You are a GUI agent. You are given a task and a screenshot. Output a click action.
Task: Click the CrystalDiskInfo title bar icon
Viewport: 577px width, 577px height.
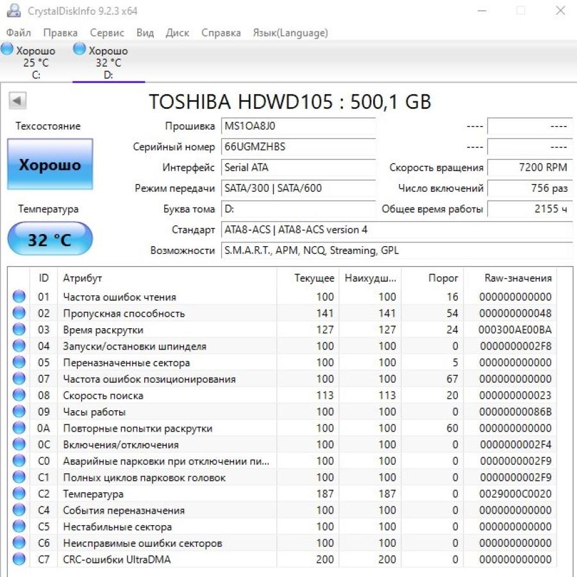pyautogui.click(x=14, y=10)
